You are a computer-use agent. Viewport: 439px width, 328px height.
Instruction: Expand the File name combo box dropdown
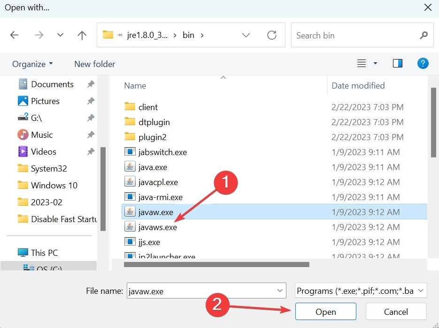pyautogui.click(x=280, y=291)
